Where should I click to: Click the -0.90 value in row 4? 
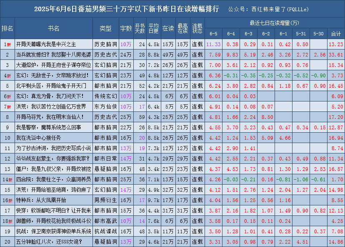coord(318,76)
